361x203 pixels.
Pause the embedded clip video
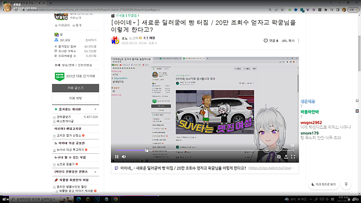[x=117, y=157]
